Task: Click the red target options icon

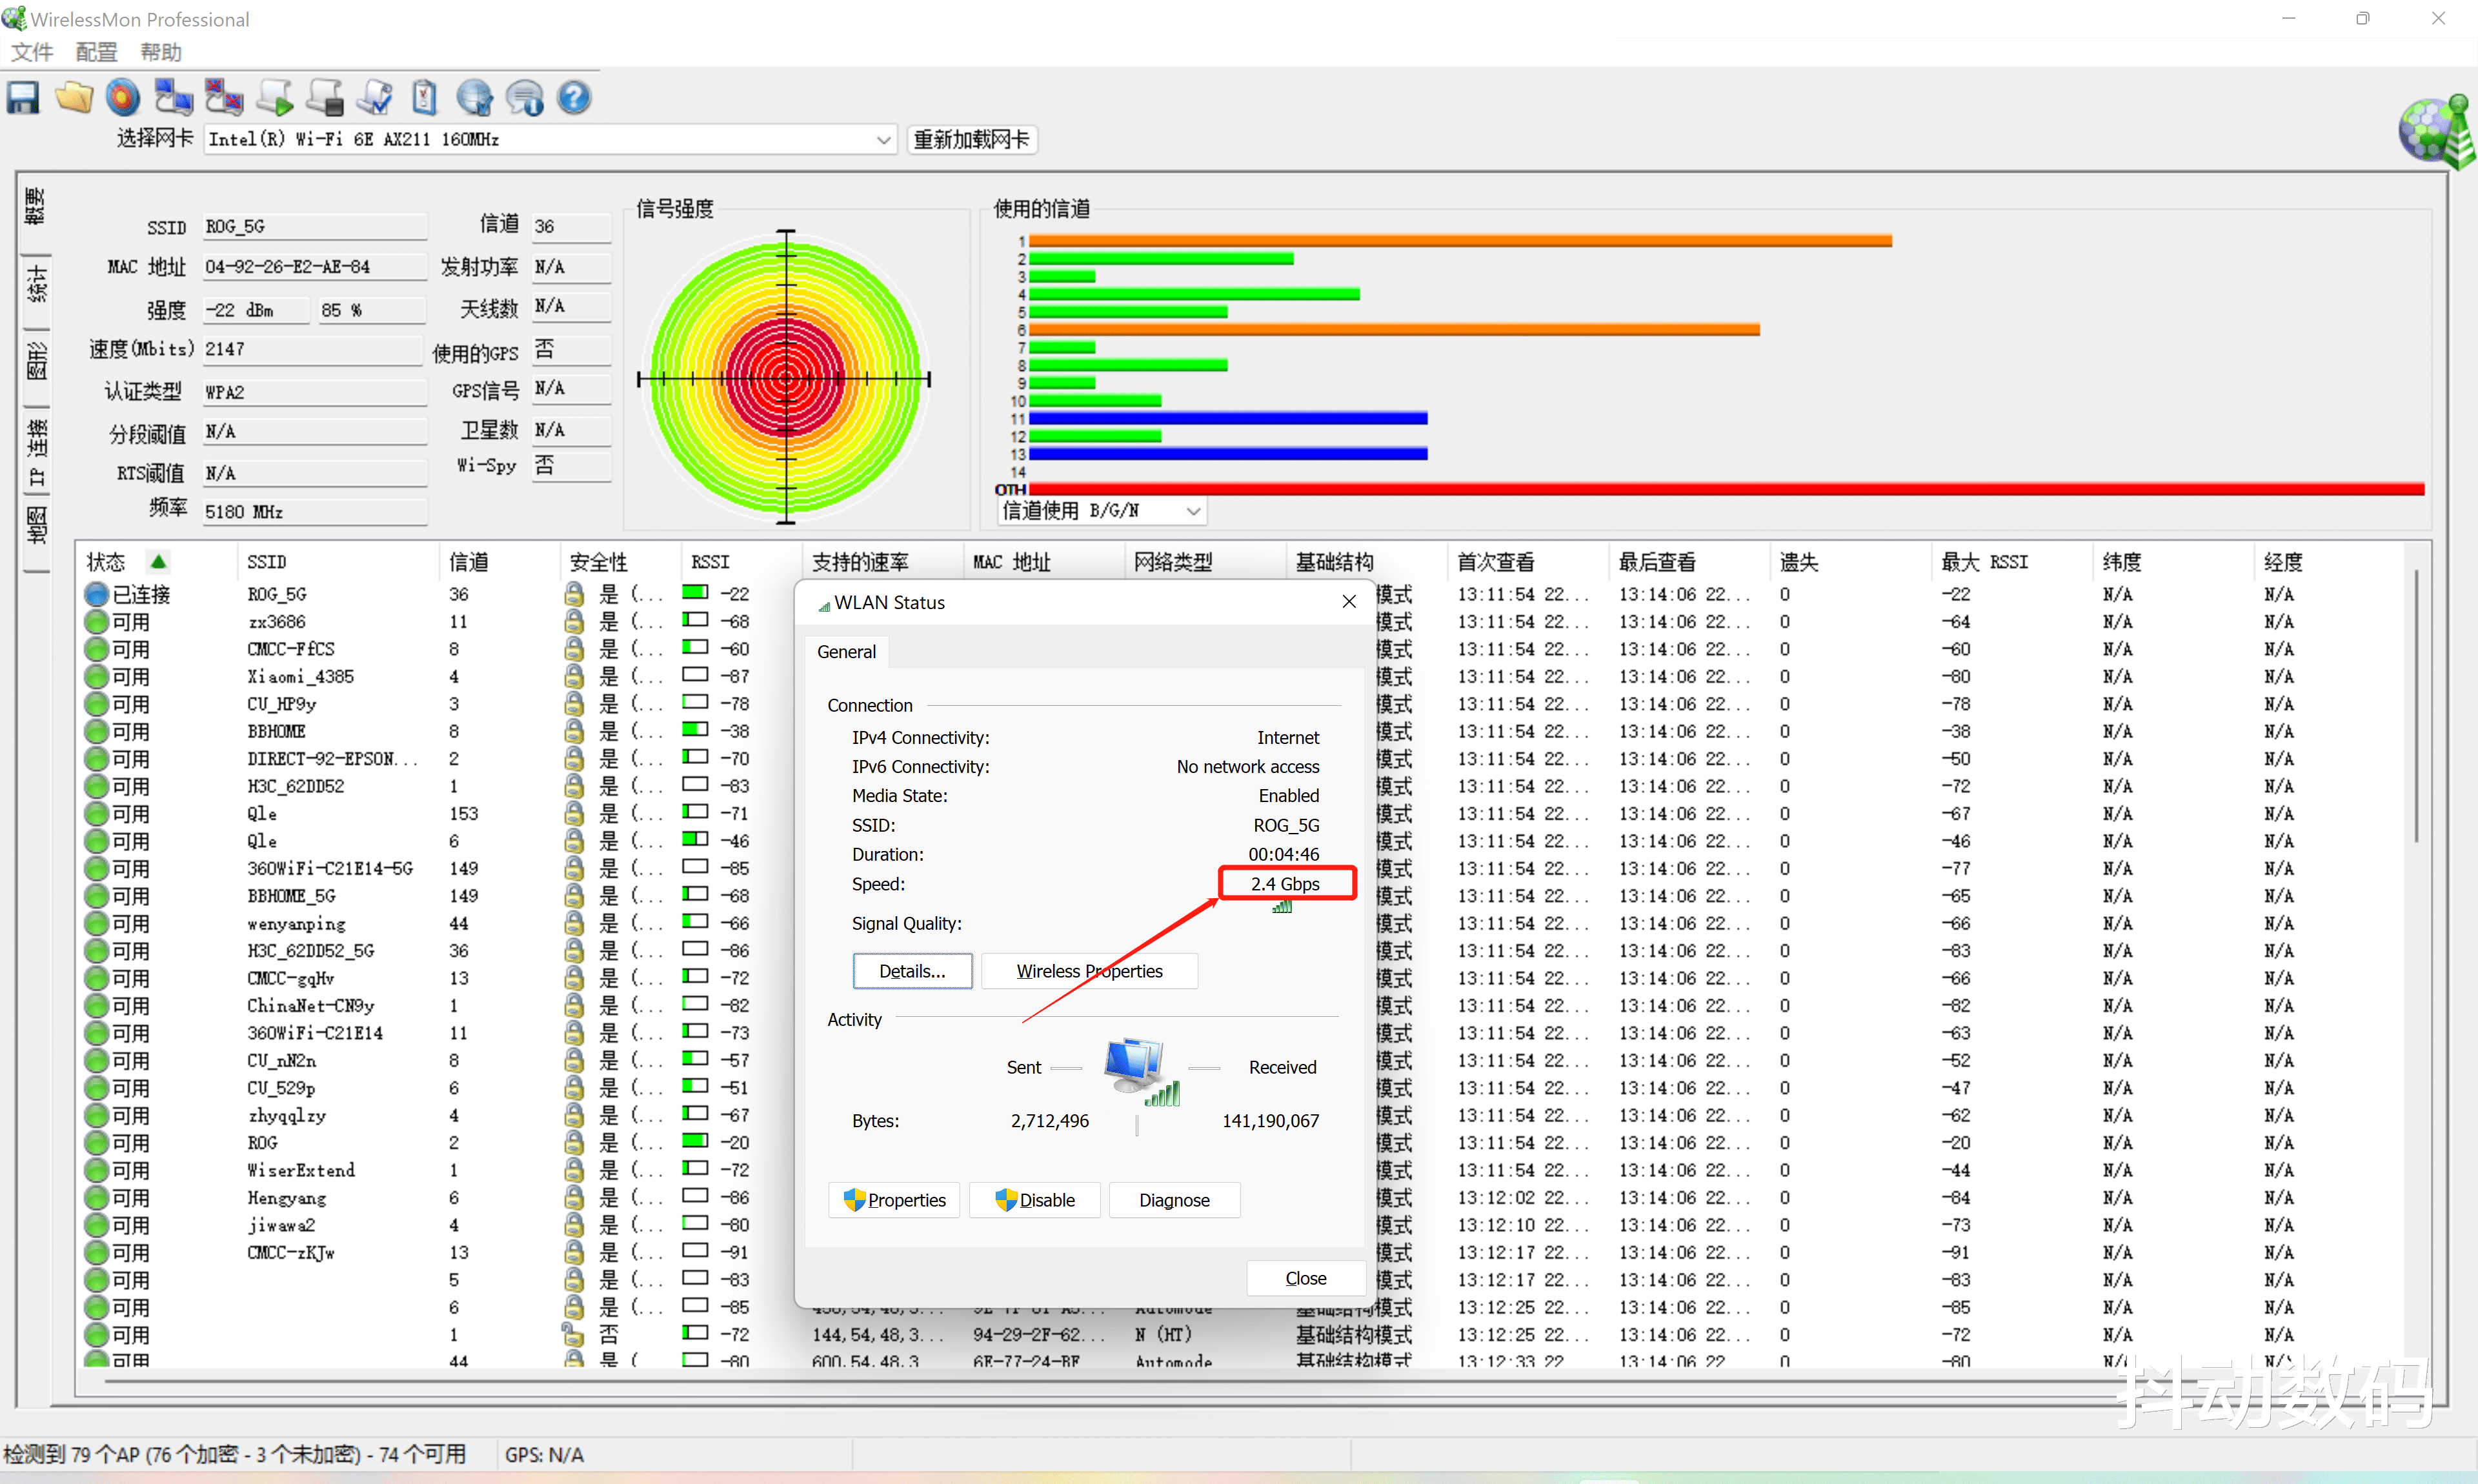Action: tap(123, 98)
